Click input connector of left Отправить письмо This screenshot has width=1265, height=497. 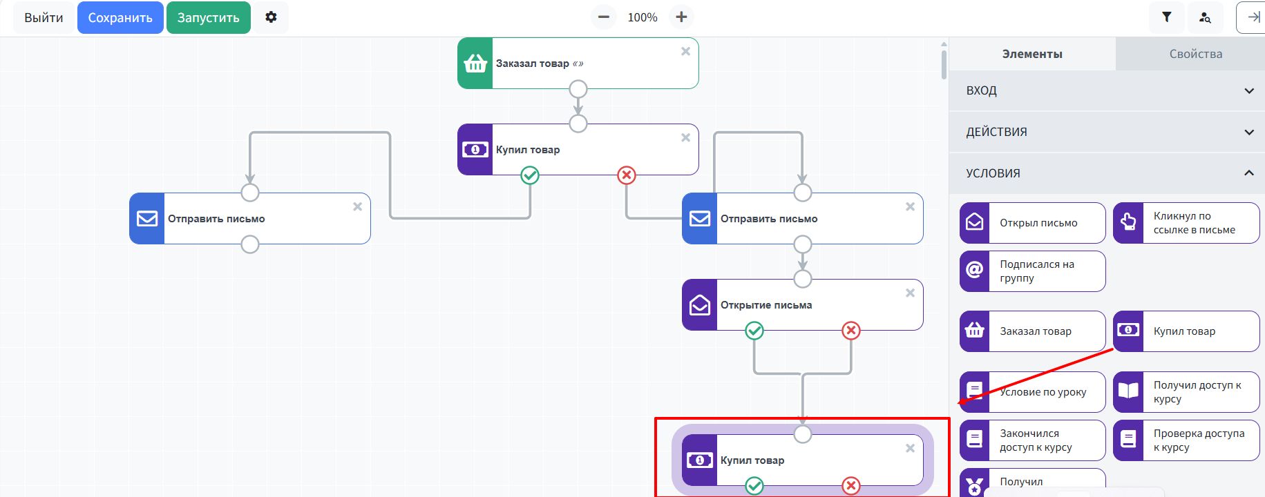pyautogui.click(x=250, y=193)
